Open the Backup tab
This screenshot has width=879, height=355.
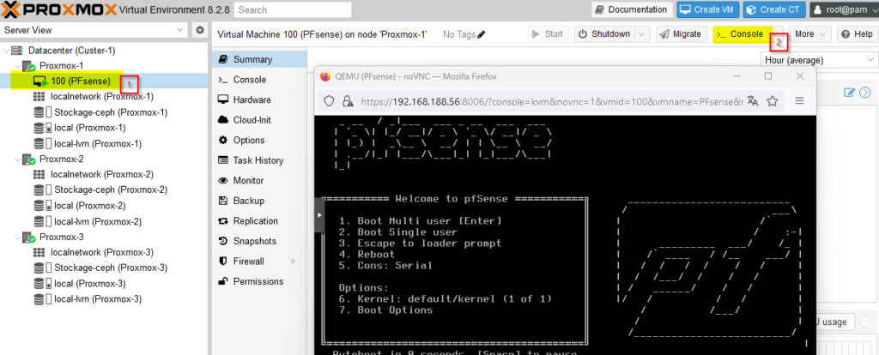pyautogui.click(x=259, y=201)
